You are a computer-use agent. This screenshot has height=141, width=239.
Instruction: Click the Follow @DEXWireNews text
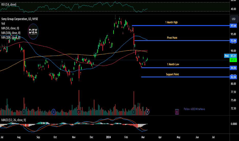[194, 109]
